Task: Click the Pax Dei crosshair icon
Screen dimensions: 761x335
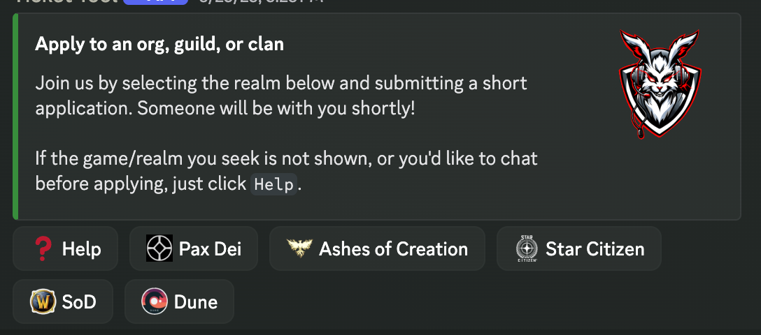Action: [159, 249]
